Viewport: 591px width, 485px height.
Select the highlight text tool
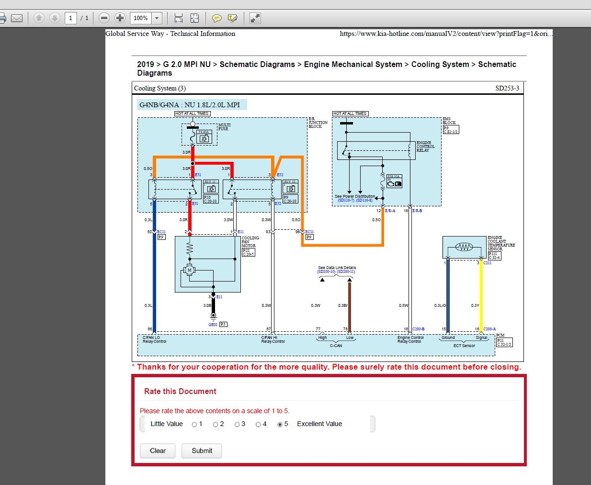point(233,18)
